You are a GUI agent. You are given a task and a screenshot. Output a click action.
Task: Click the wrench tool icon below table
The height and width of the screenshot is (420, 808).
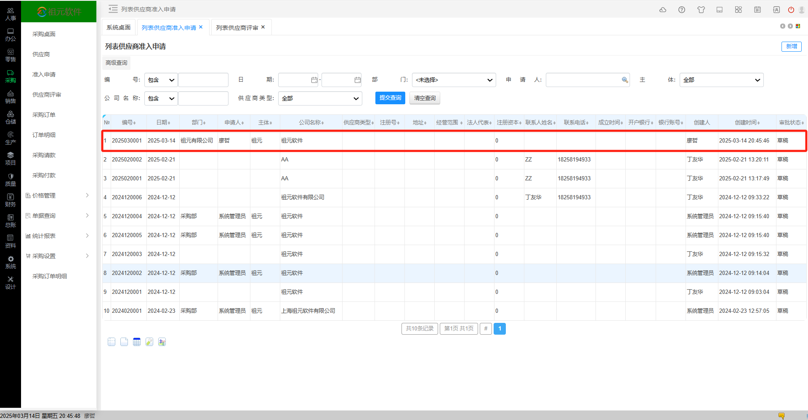(x=149, y=342)
